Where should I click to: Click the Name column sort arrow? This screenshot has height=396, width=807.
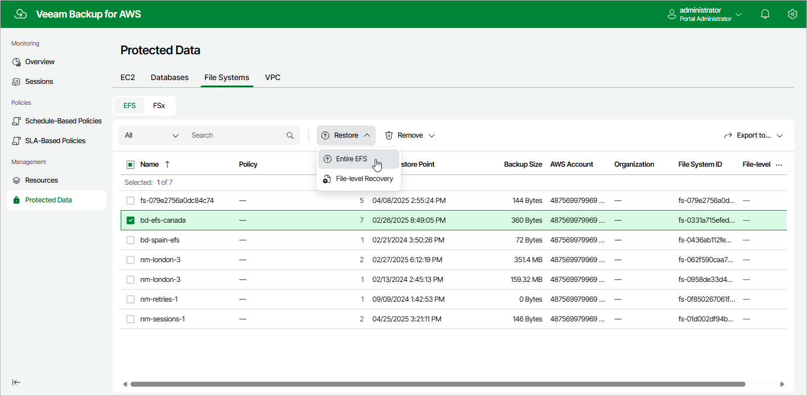pos(167,165)
